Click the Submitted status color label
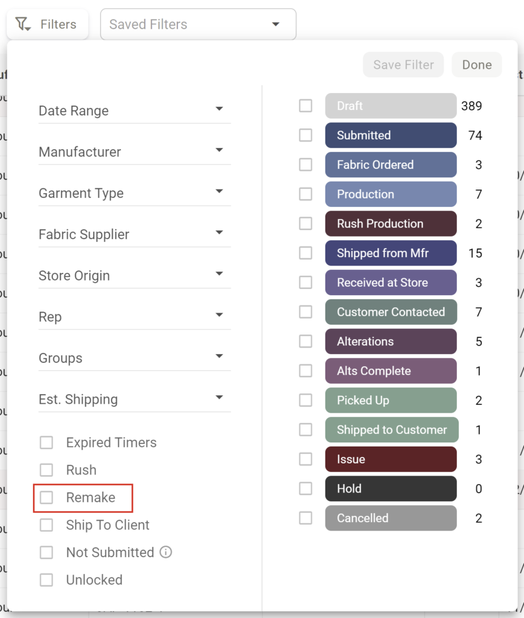Viewport: 524px width, 618px height. tap(391, 135)
